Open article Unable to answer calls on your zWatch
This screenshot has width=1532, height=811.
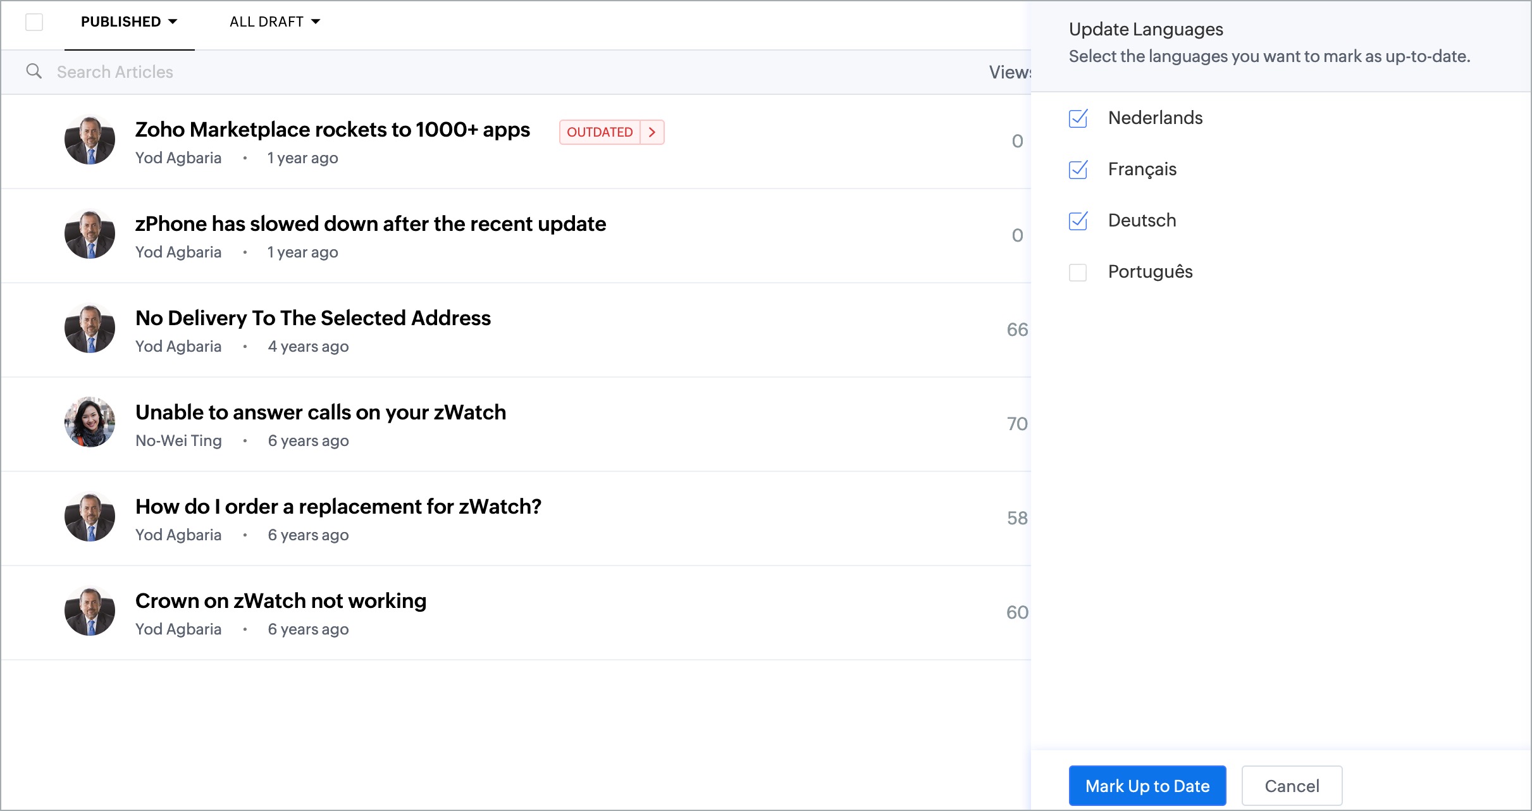[321, 412]
